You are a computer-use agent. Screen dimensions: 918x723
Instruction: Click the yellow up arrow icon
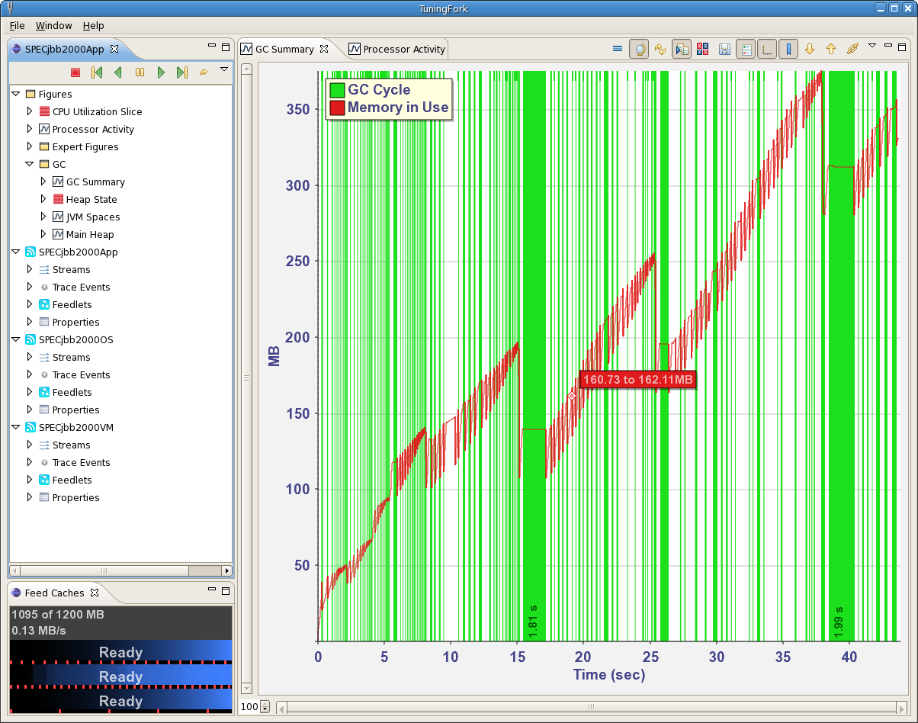[831, 50]
